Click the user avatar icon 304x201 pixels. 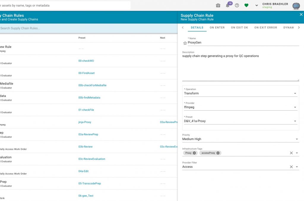point(296,6)
